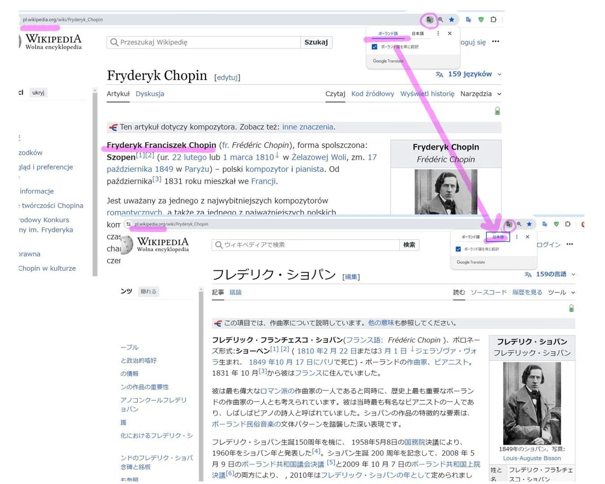Open the Żelazowej Woli link
Image resolution: width=605 pixels, height=484 pixels.
(319, 157)
